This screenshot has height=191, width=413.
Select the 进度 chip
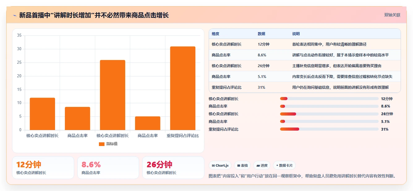262,165
